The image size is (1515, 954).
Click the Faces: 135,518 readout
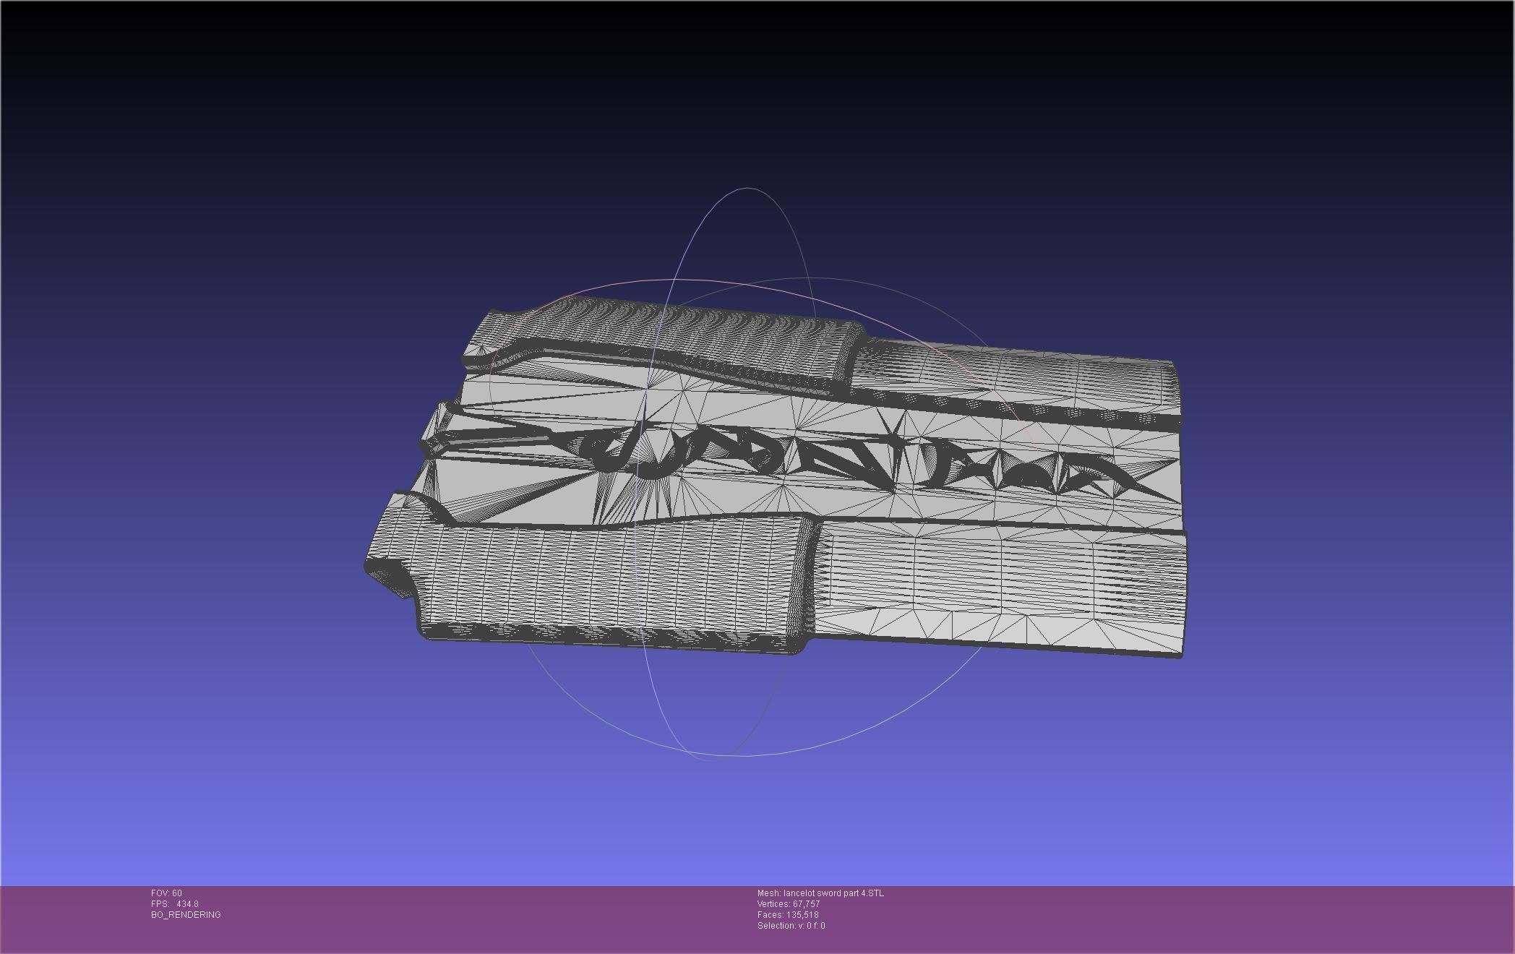coord(788,915)
